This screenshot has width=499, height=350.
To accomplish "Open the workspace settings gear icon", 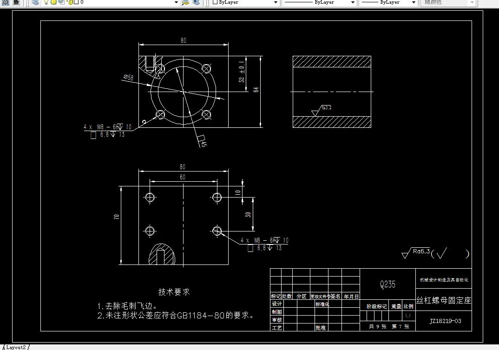I will coord(6,2).
